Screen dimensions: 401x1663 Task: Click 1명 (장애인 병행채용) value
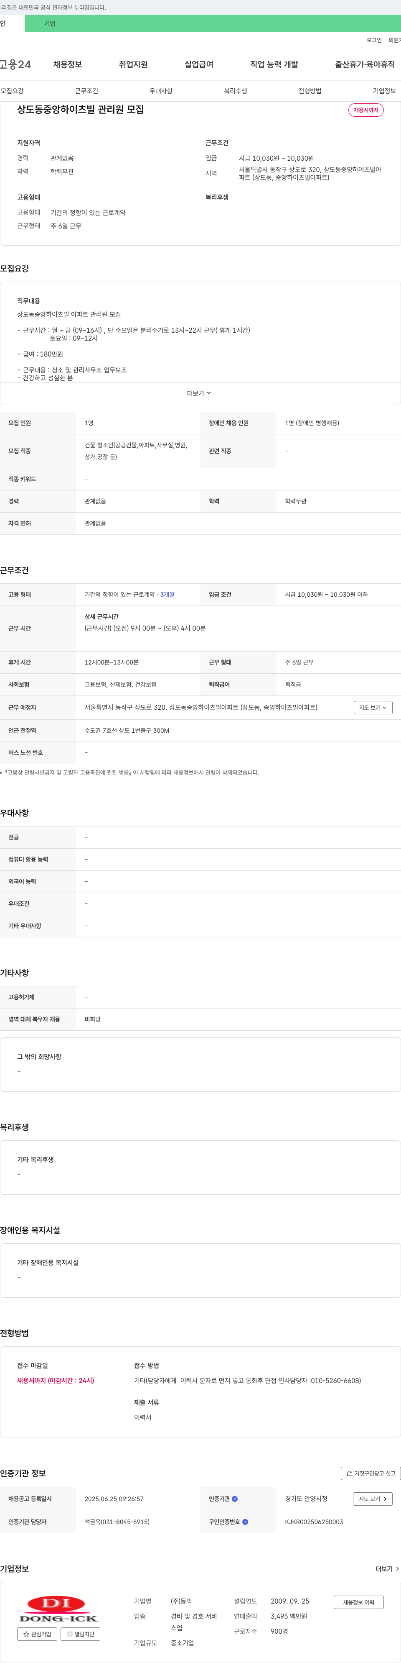312,423
